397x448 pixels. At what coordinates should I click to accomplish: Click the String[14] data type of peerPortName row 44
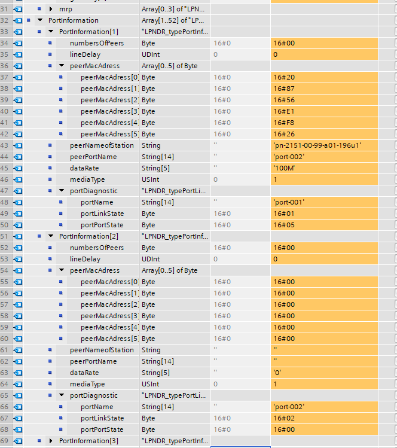pyautogui.click(x=155, y=157)
